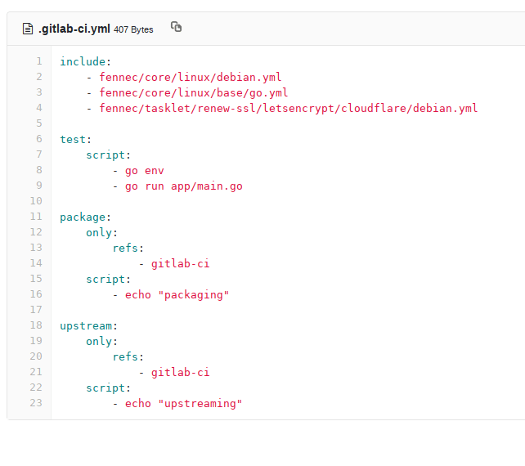Click the letsencrypt/cloudflare/debian.yml include path
The image size is (525, 466).
point(289,109)
